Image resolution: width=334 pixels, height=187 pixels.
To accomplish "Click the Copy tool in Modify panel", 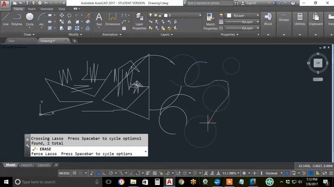I will [x=62, y=22].
